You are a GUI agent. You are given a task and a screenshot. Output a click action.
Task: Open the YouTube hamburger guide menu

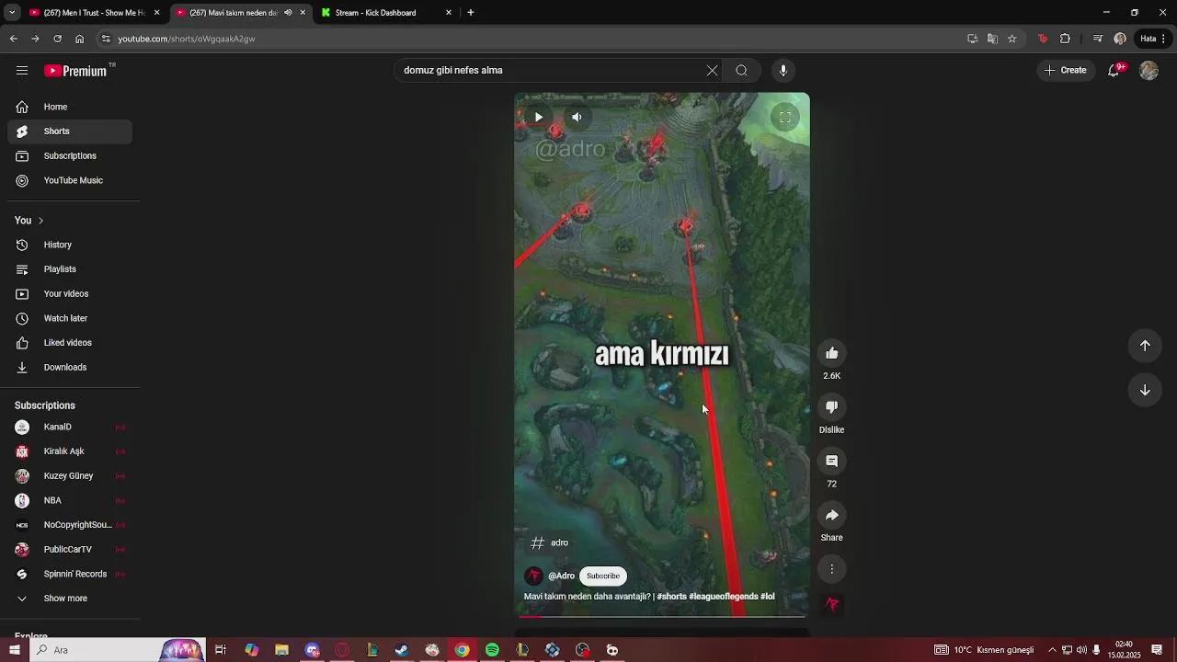pos(22,71)
